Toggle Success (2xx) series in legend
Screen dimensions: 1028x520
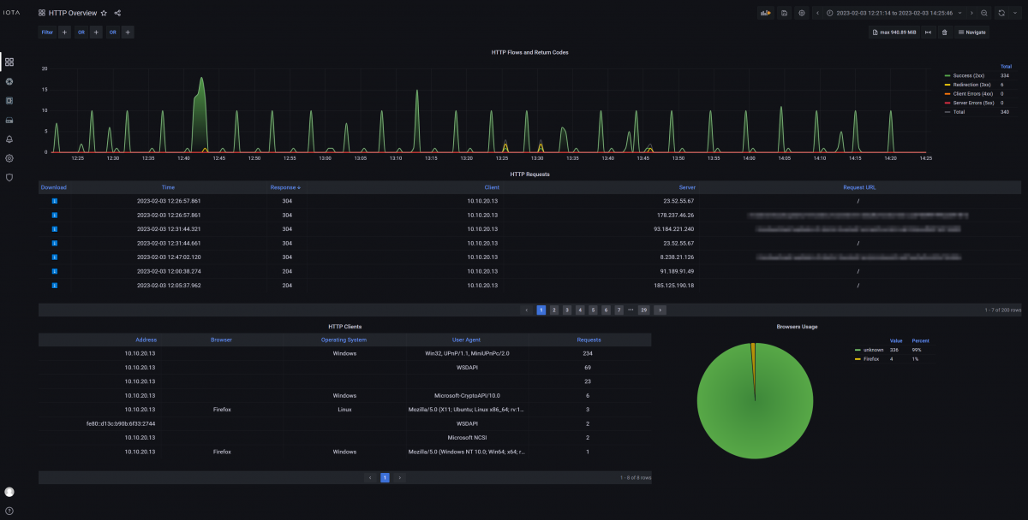tap(968, 75)
